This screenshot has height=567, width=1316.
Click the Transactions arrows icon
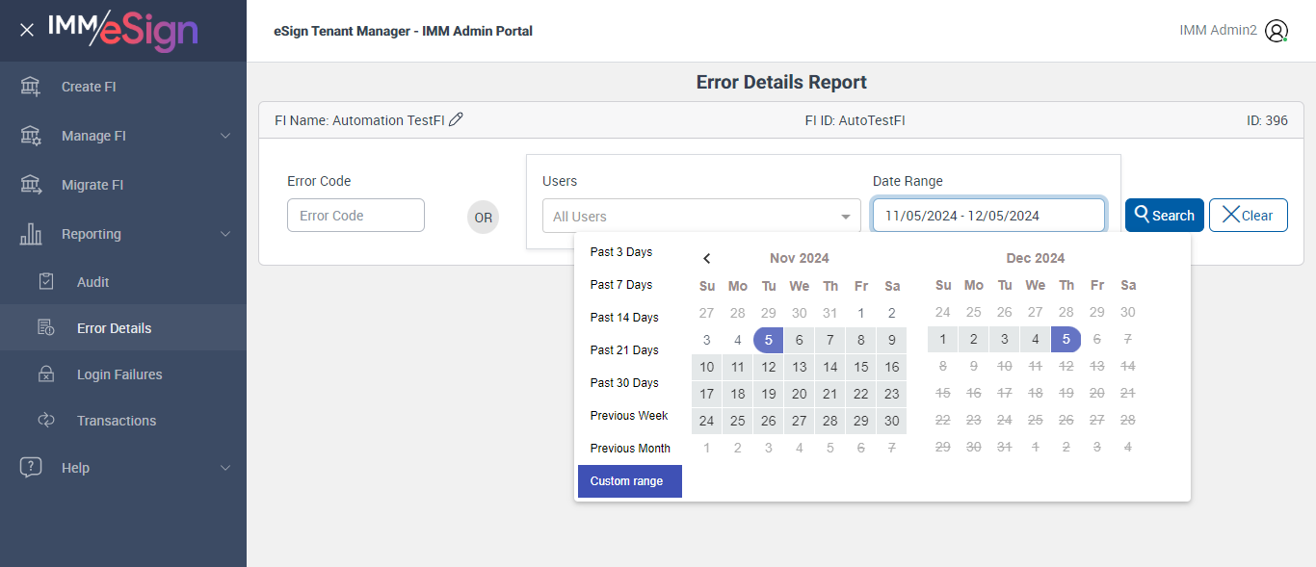(x=46, y=421)
